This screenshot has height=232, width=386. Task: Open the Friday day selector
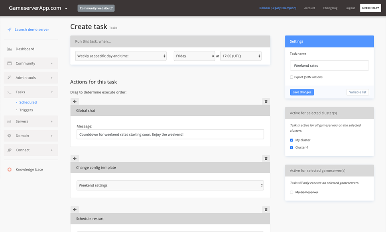(194, 56)
